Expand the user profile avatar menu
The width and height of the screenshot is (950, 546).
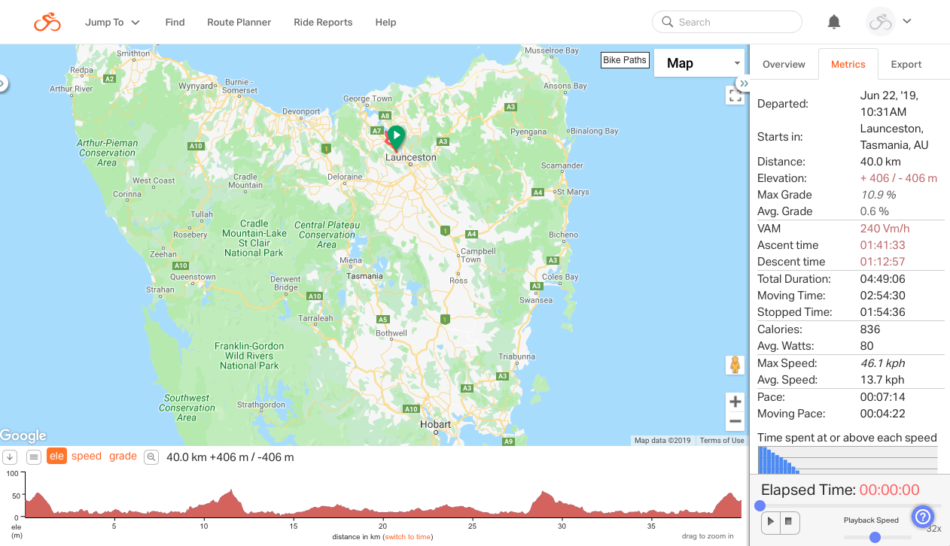(889, 23)
